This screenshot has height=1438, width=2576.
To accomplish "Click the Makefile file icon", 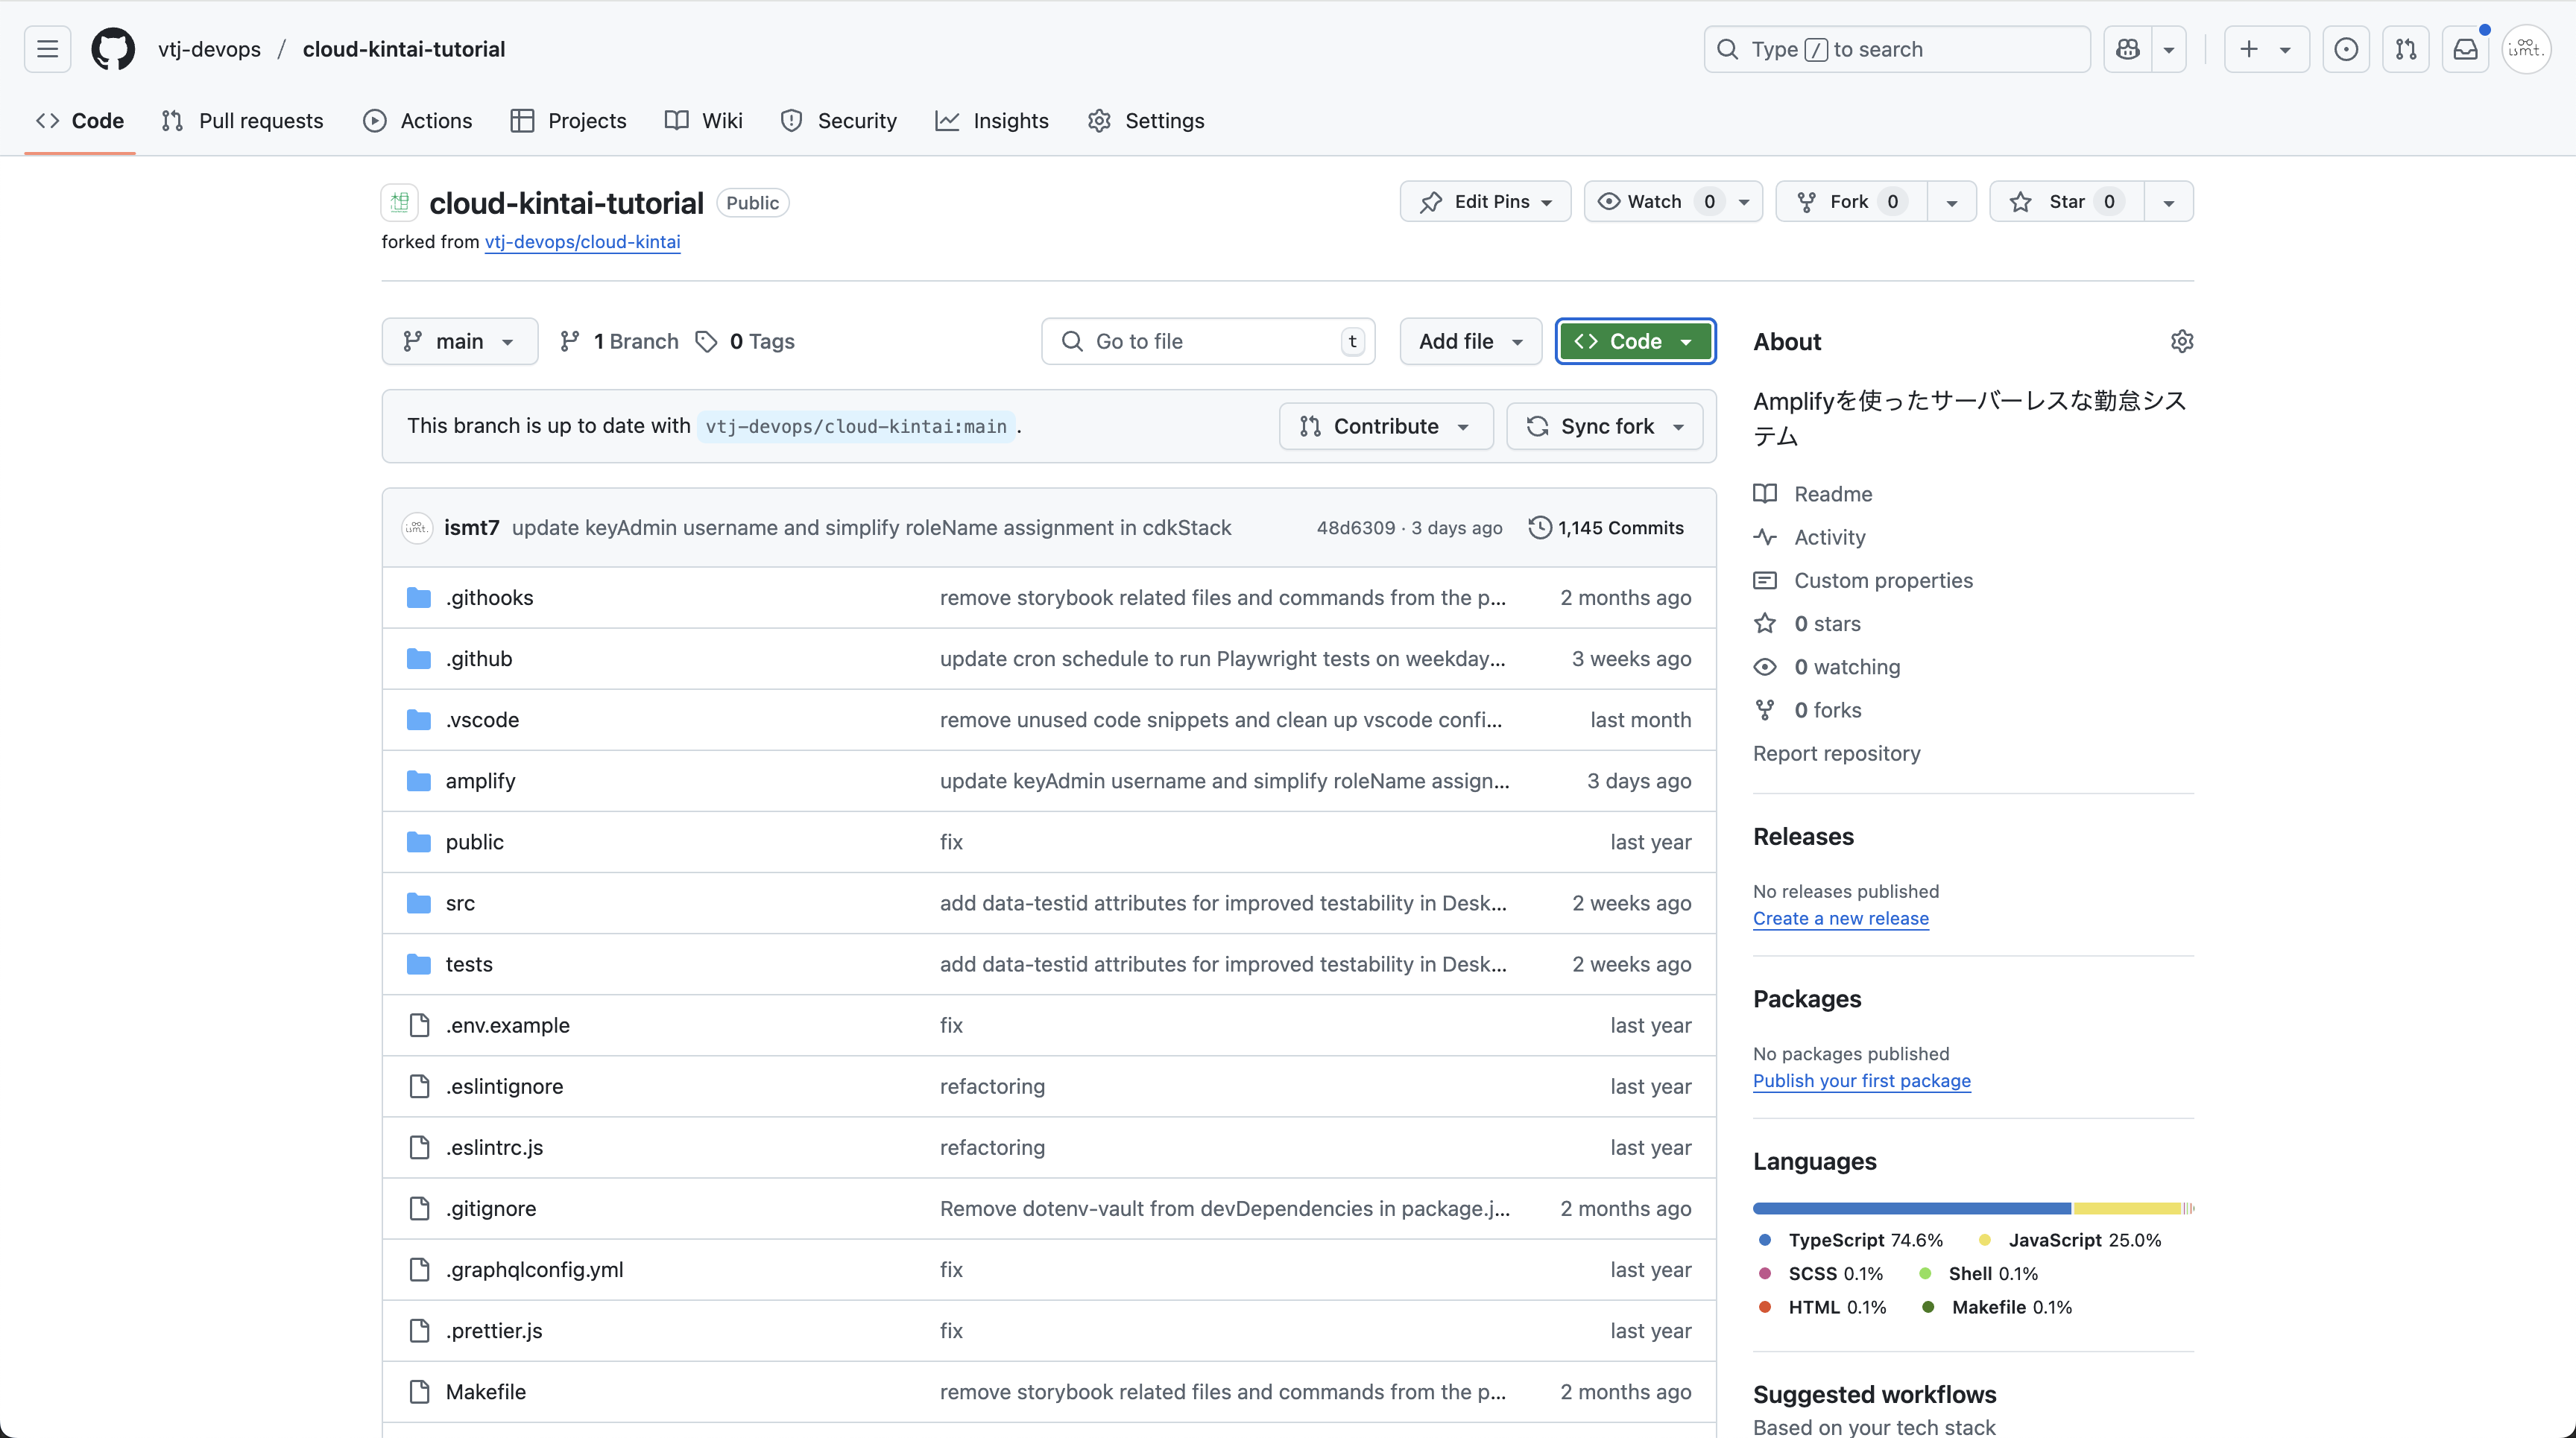I will pos(420,1391).
